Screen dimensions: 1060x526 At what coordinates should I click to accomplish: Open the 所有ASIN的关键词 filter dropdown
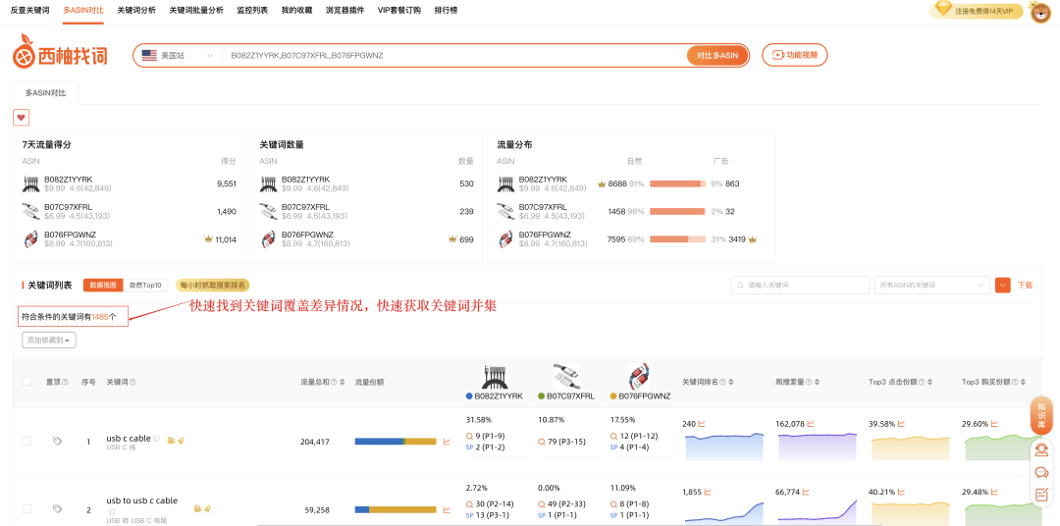[932, 286]
